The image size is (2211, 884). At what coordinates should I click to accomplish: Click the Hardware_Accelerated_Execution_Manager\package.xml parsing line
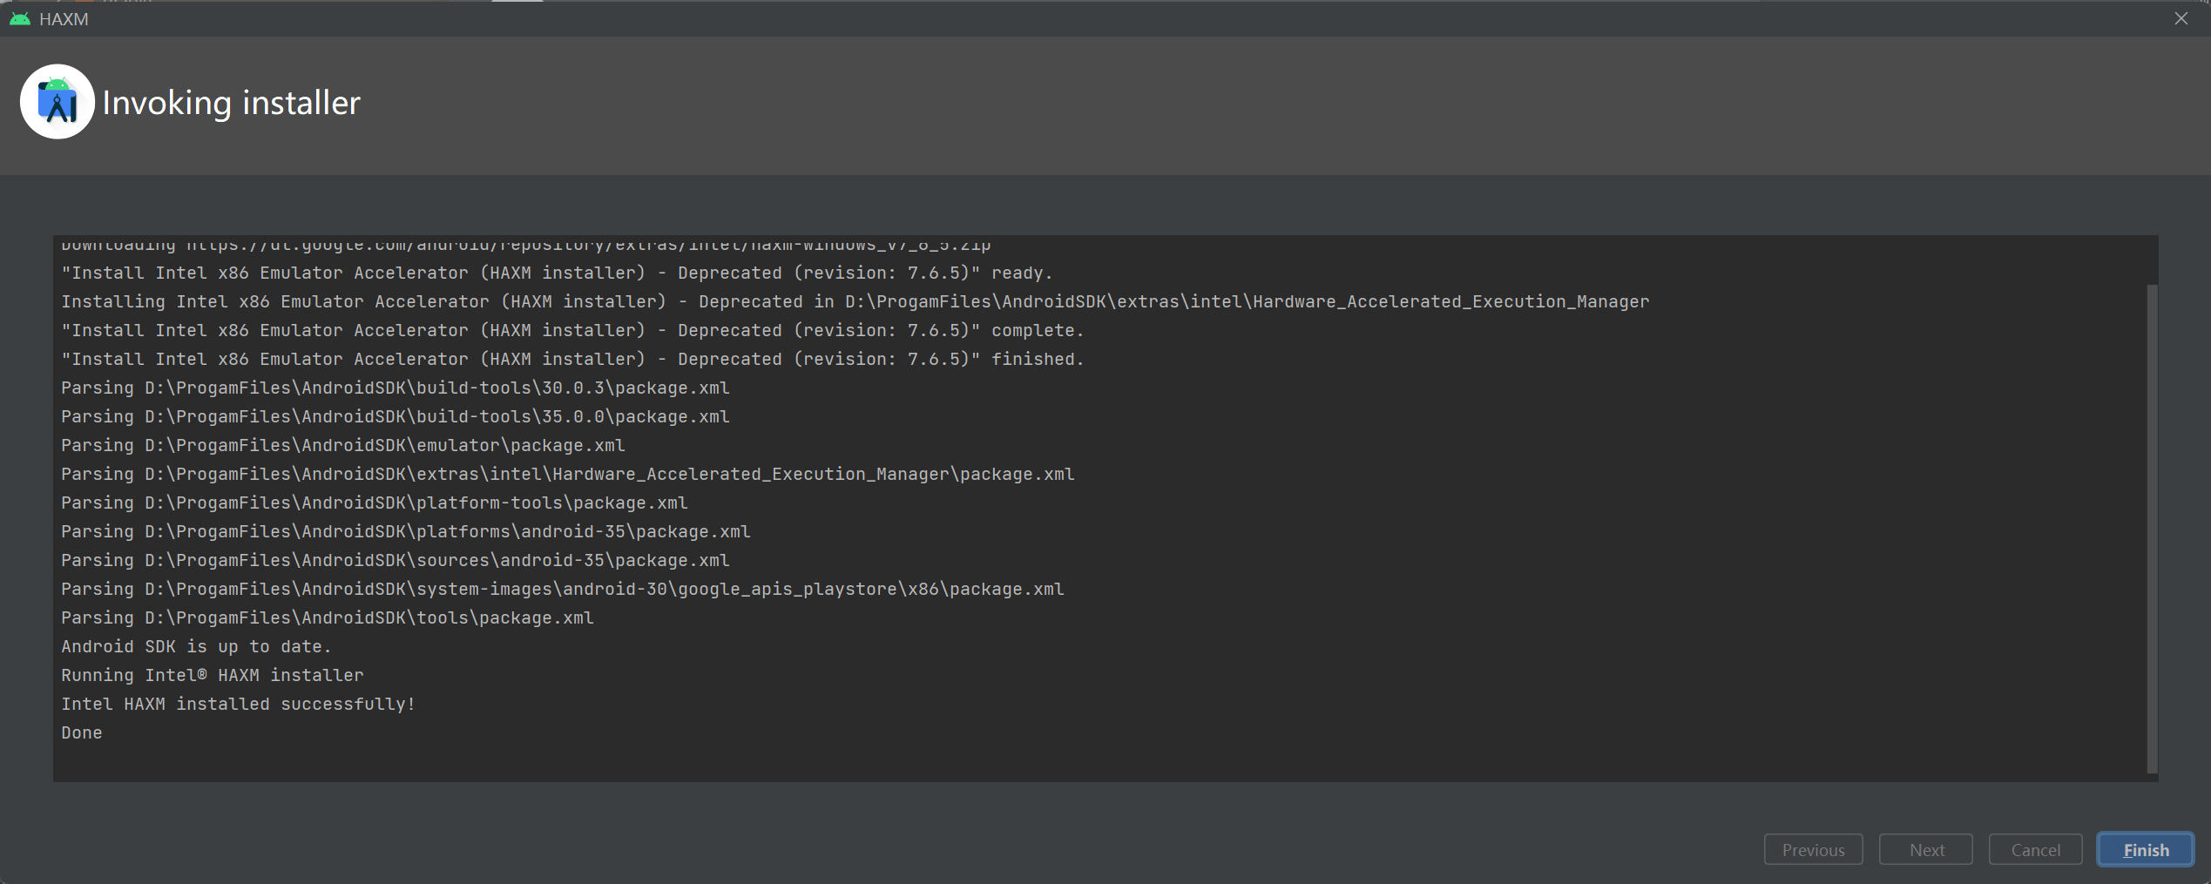(x=567, y=475)
